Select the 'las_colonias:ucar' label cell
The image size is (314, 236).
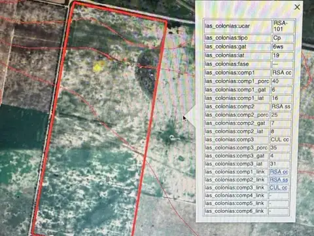click(x=237, y=26)
